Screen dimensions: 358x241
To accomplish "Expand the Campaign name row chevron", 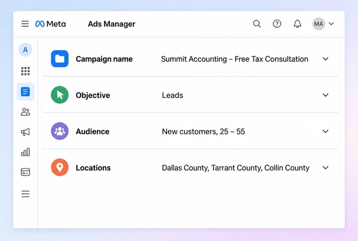I will click(x=325, y=59).
